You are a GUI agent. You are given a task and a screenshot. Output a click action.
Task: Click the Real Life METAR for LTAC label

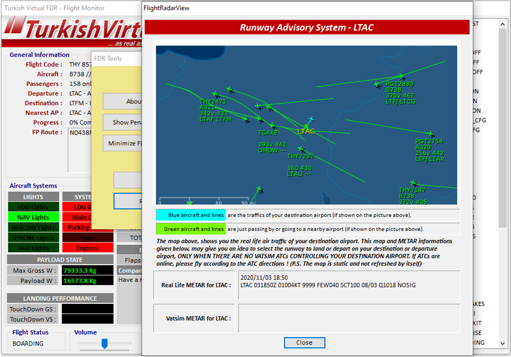(196, 285)
